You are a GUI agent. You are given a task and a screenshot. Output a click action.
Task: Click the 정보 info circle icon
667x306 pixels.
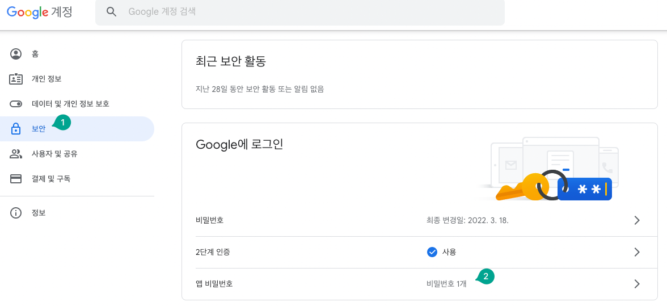click(16, 213)
